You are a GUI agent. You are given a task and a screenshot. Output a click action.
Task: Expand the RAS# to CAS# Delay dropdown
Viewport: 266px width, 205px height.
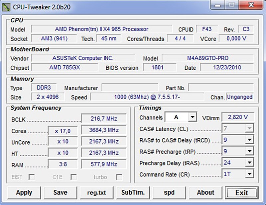pos(249,140)
